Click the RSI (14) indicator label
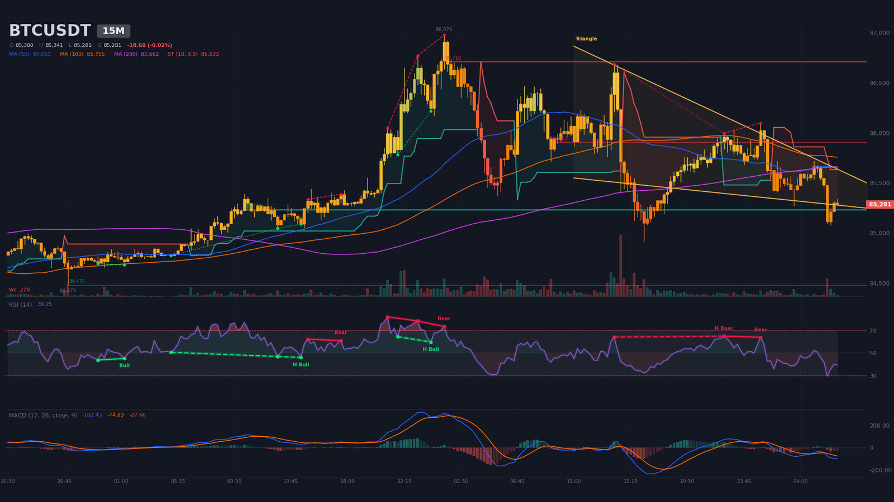Screen dimensions: 894x502 click(20, 305)
